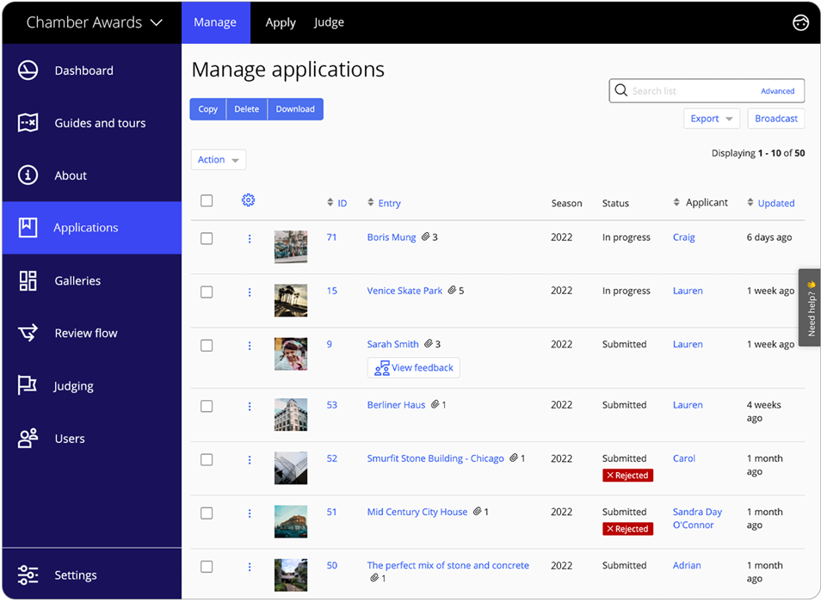
Task: Check the Smurfit Stone Building row checkbox
Action: (x=207, y=460)
